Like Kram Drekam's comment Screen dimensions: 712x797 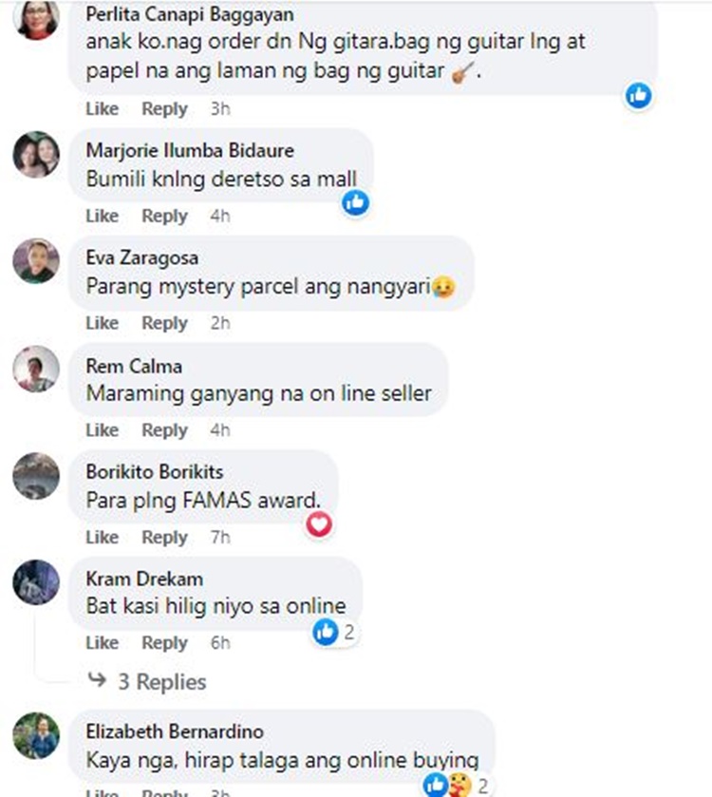pos(103,643)
